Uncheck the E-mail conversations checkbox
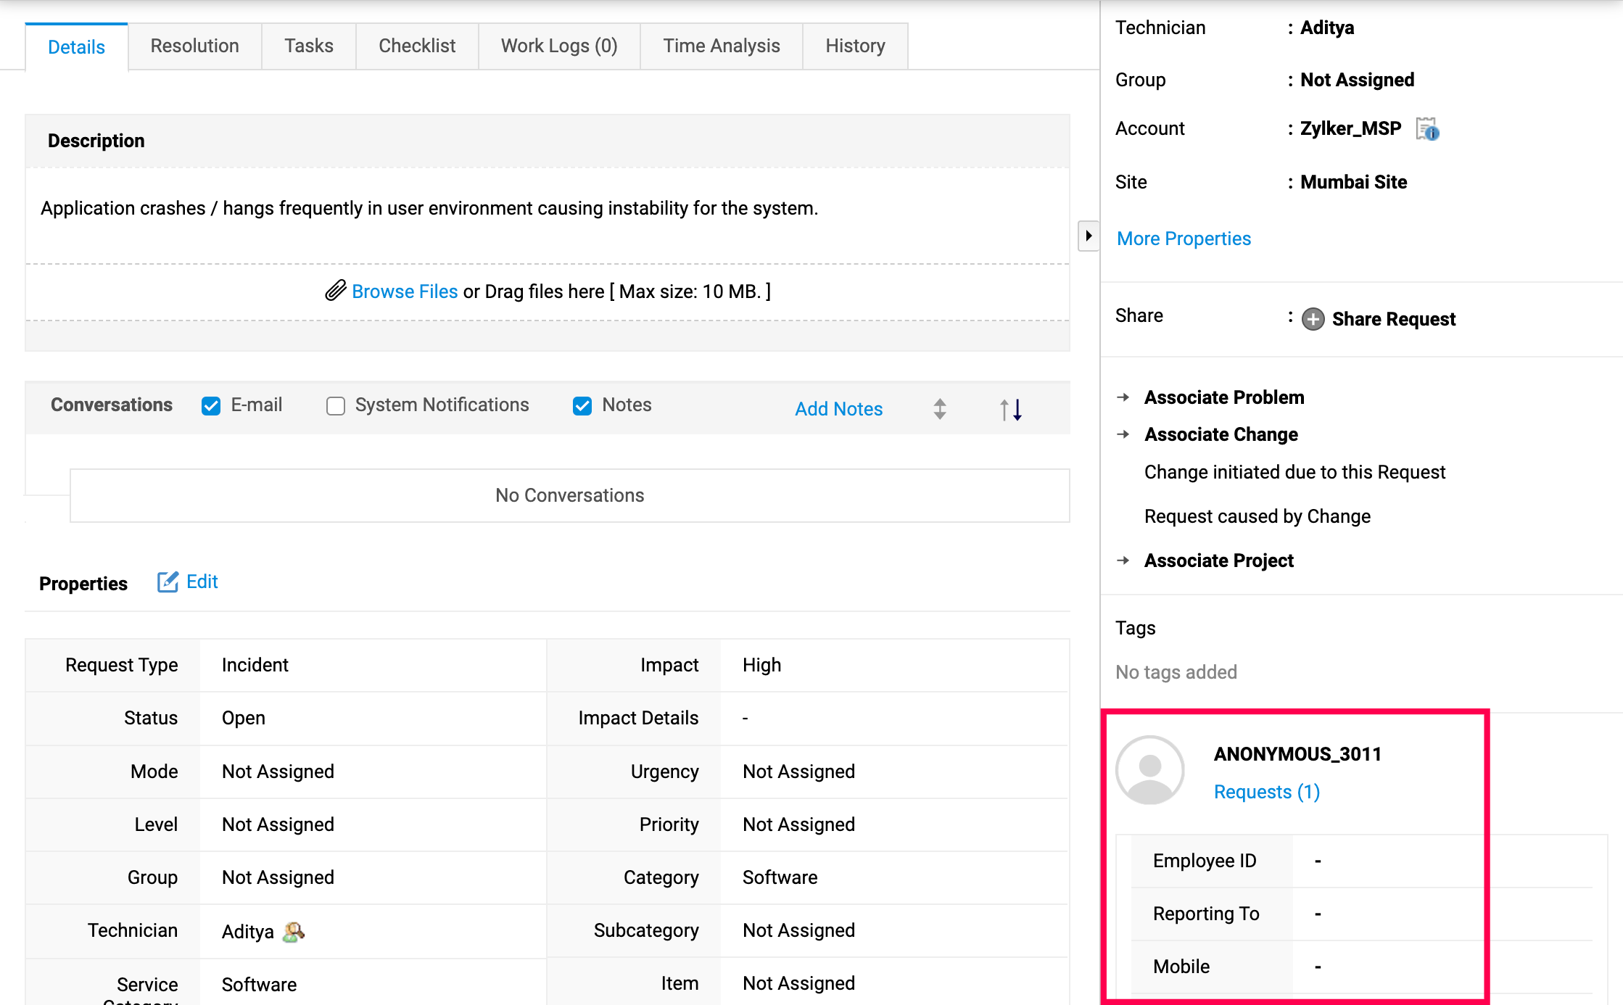Viewport: 1623px width, 1005px height. tap(211, 406)
